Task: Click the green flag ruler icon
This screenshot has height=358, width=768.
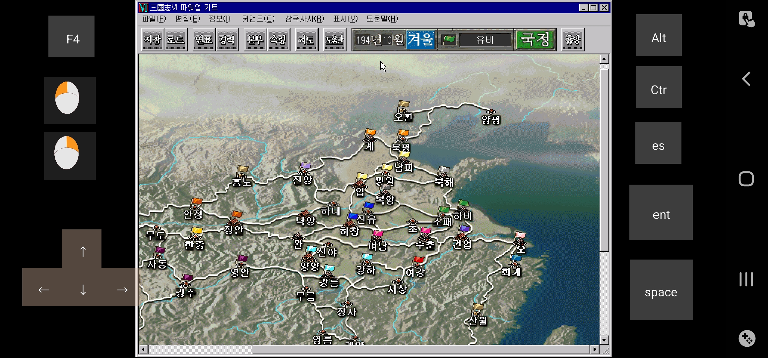Action: [x=449, y=40]
